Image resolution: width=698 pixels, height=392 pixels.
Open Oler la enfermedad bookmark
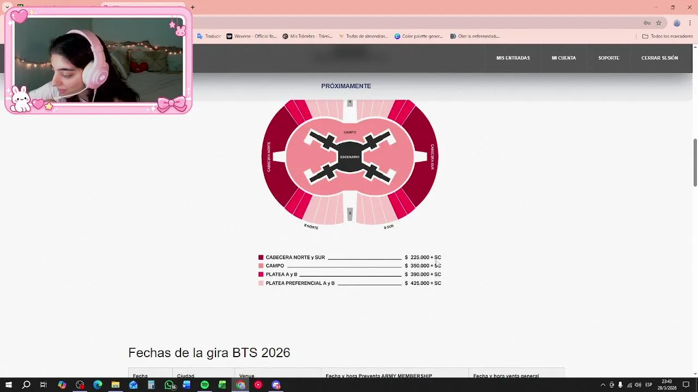475,36
